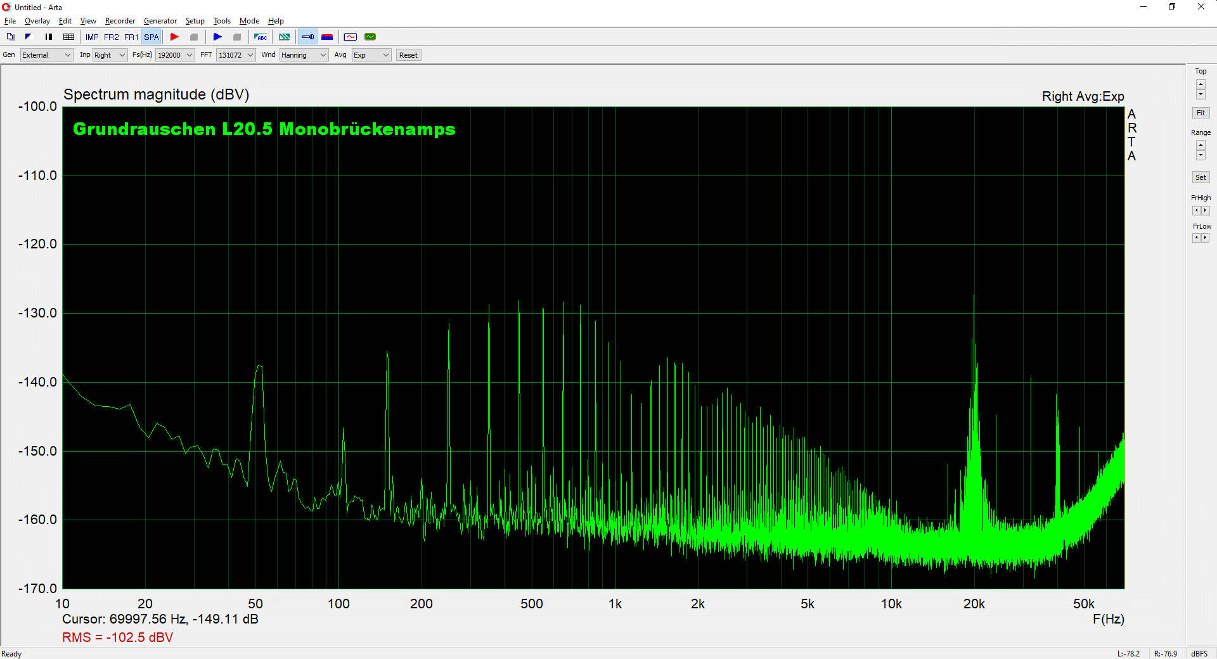The width and height of the screenshot is (1217, 659).
Task: Switch to IMP impulse response mode
Action: (x=92, y=37)
